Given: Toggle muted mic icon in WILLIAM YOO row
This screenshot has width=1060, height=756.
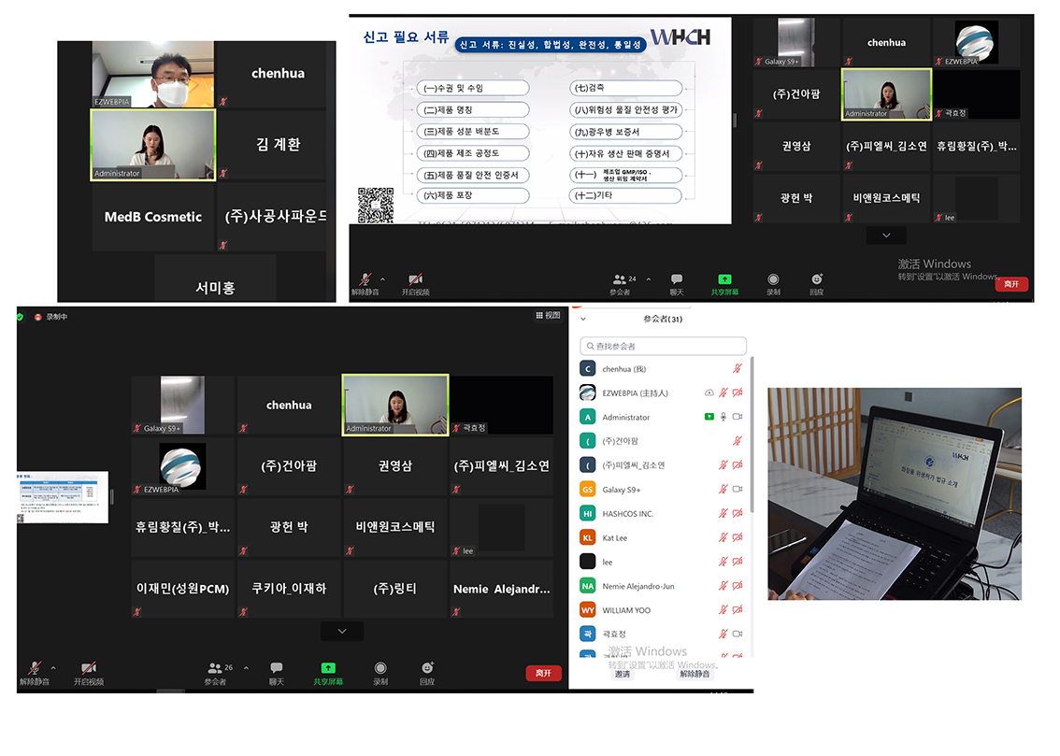Looking at the screenshot, I should (723, 610).
